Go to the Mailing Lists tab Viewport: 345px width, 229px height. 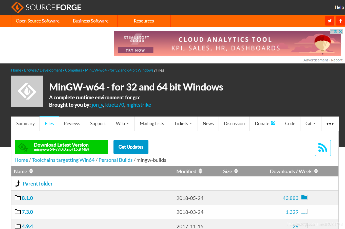[152, 124]
